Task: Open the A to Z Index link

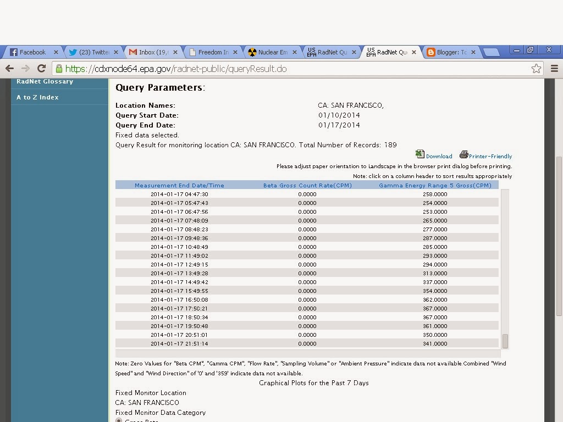Action: [x=38, y=97]
